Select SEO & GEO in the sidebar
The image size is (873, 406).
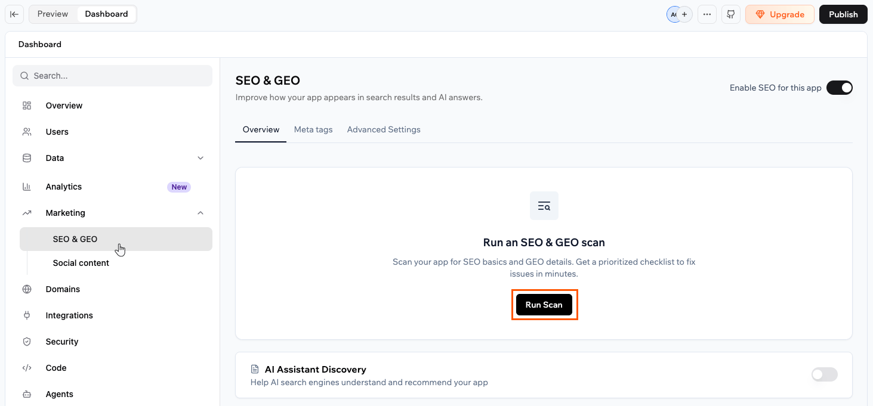116,239
